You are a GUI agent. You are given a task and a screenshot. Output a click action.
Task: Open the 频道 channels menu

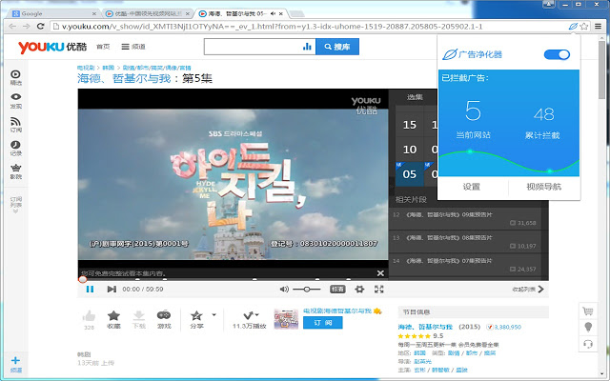point(133,47)
